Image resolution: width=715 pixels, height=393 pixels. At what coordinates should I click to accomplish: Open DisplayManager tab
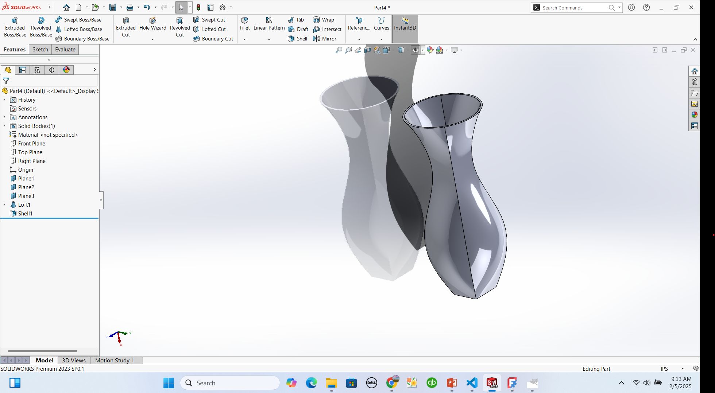point(66,70)
